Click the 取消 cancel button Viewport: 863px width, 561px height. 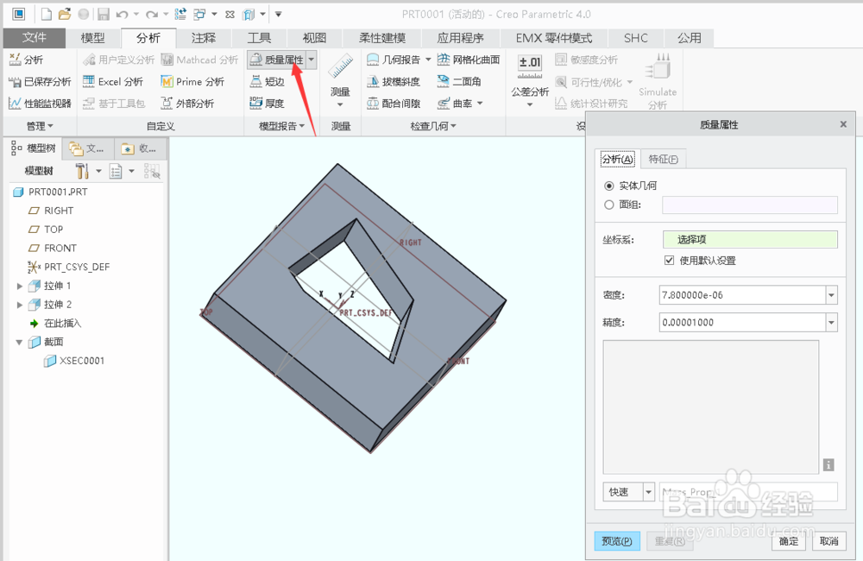pyautogui.click(x=828, y=541)
